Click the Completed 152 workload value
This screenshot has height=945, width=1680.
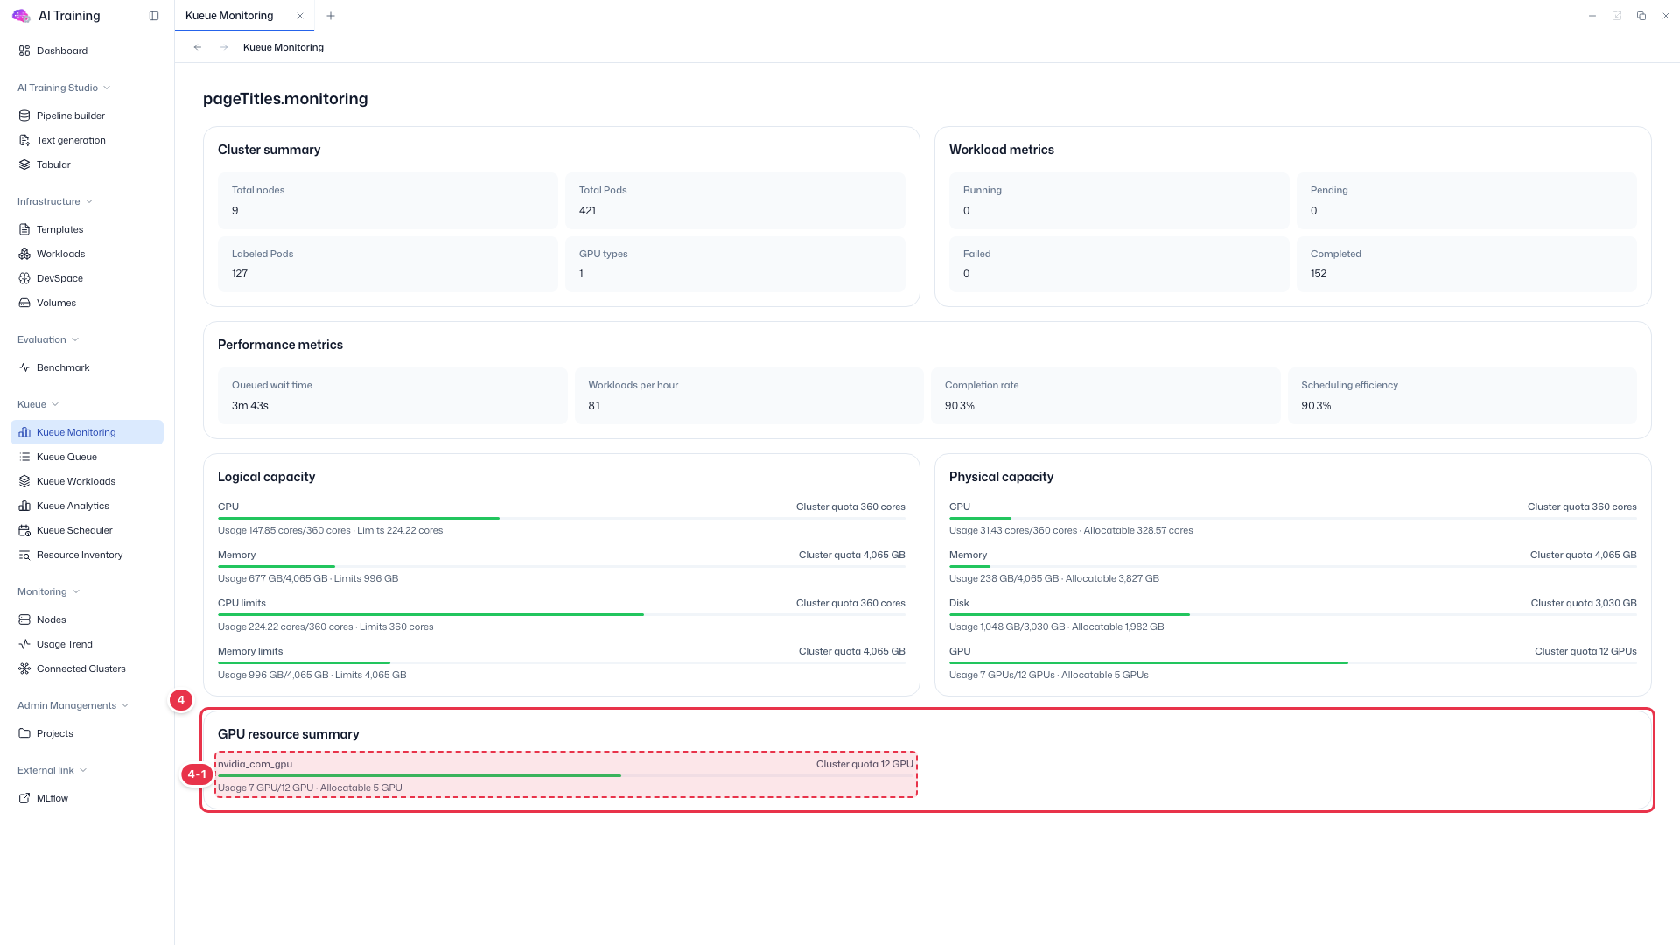pyautogui.click(x=1319, y=274)
